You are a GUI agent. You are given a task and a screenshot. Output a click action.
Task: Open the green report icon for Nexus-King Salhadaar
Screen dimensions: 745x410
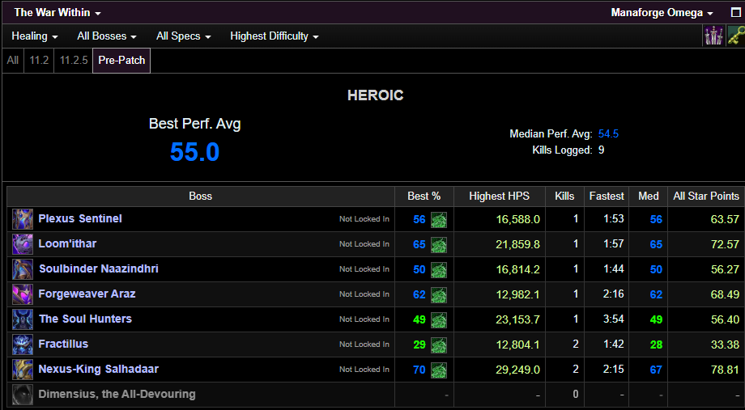pos(438,370)
